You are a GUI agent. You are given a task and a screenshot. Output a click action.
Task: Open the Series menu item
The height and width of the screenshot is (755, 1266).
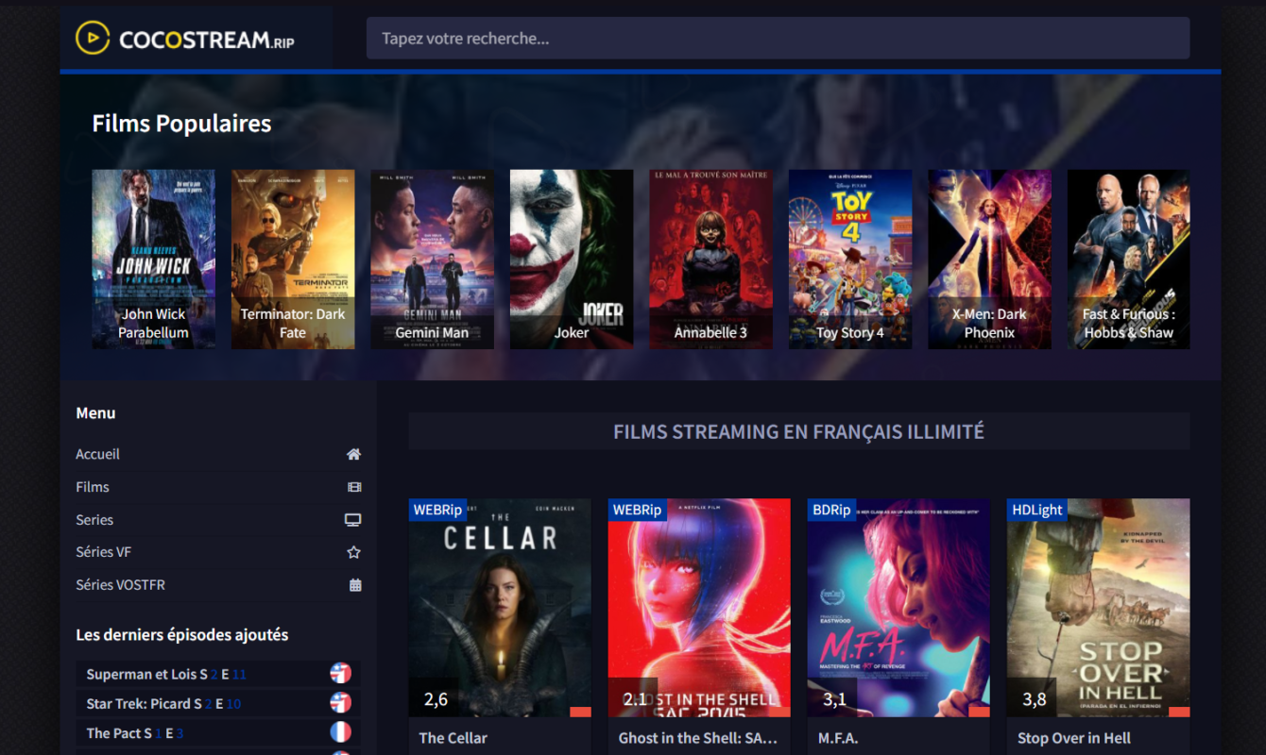218,520
